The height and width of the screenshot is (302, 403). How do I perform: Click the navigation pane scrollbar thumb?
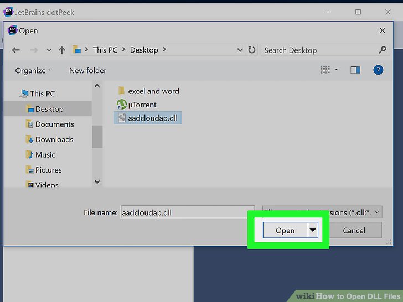coord(97,137)
